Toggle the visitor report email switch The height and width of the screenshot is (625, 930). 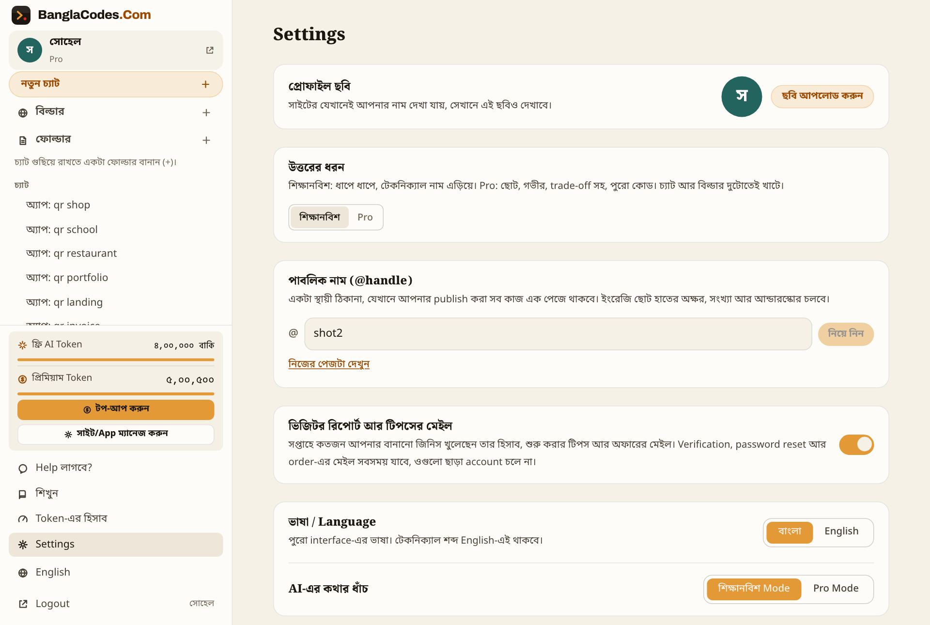[x=856, y=445]
